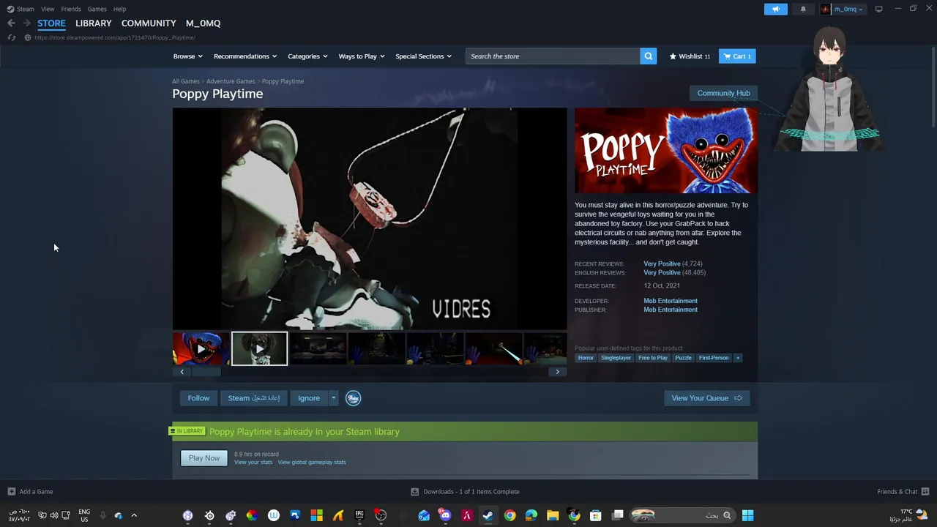Click inside the Search the store field

pyautogui.click(x=553, y=56)
